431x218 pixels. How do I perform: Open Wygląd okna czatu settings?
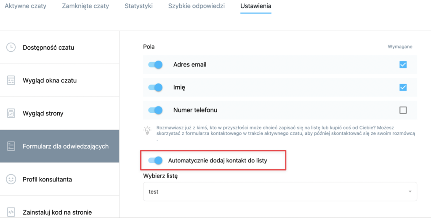(60, 80)
